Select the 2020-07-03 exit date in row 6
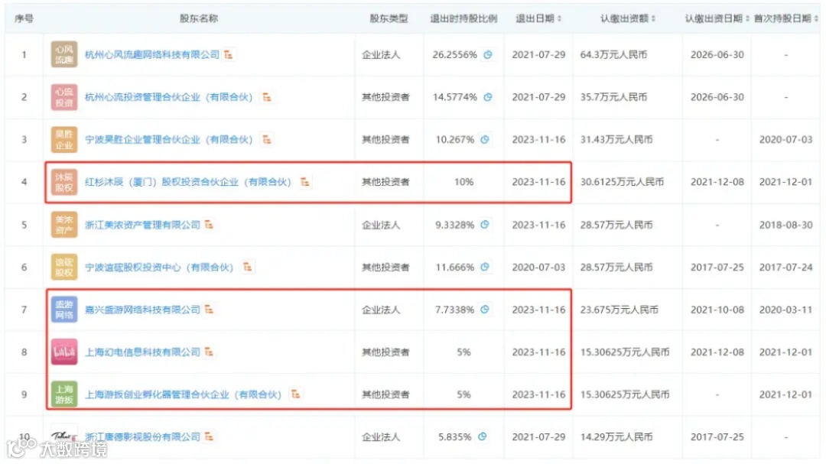The image size is (826, 464). tap(538, 267)
